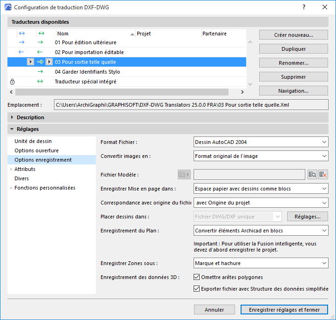Open the Format Fichier dropdown
The height and width of the screenshot is (320, 336).
click(261, 142)
